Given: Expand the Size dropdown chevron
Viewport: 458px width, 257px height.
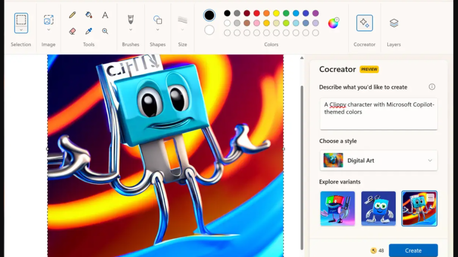Looking at the screenshot, I should point(182,30).
